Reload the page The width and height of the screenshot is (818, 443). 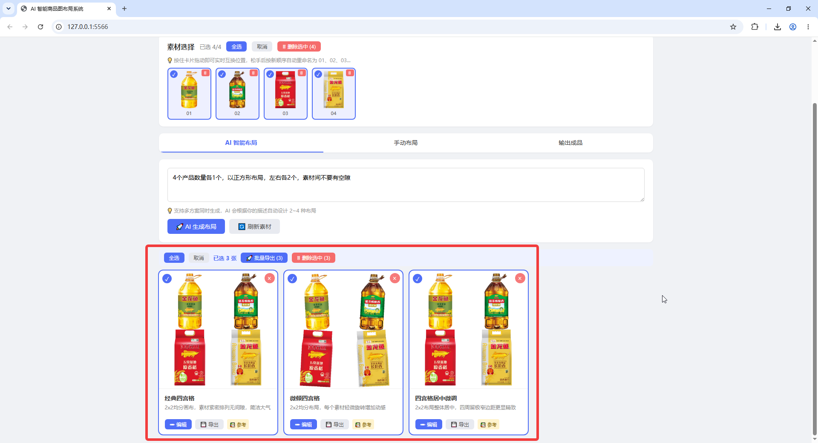pos(40,26)
